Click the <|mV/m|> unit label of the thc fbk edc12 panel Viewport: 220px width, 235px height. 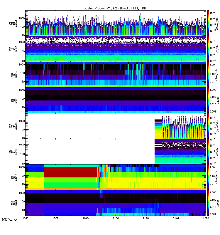click(x=216, y=178)
